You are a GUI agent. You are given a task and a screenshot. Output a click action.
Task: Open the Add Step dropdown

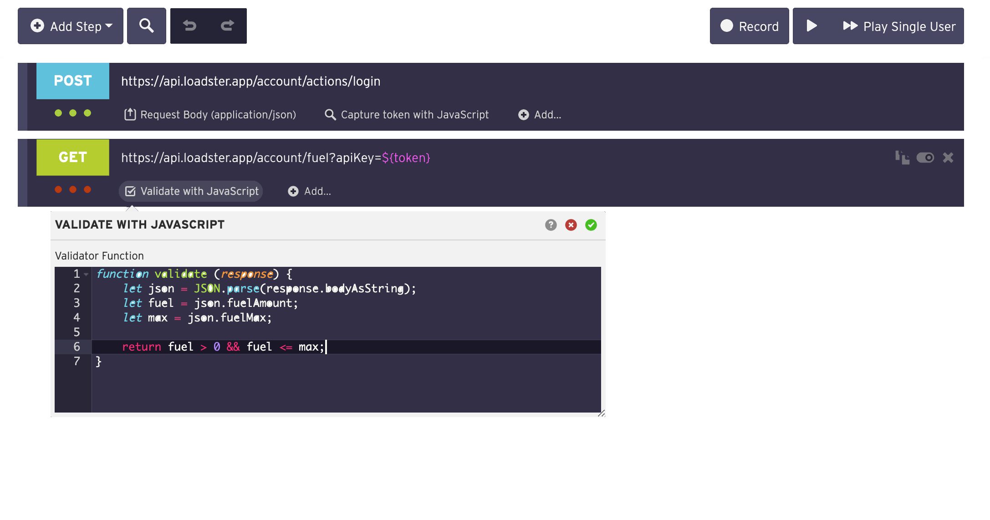tap(71, 26)
